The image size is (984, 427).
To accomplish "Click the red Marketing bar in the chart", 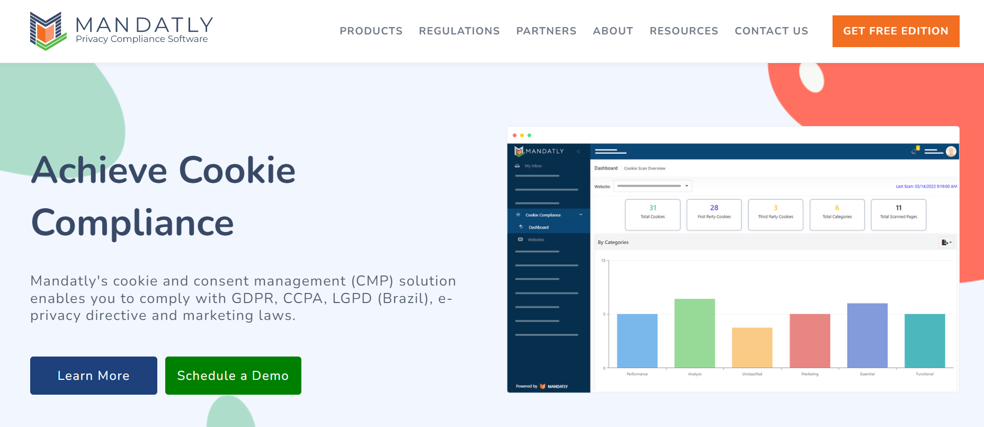I will click(x=810, y=341).
